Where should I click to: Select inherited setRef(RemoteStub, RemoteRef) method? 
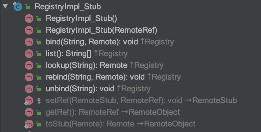tap(114, 101)
